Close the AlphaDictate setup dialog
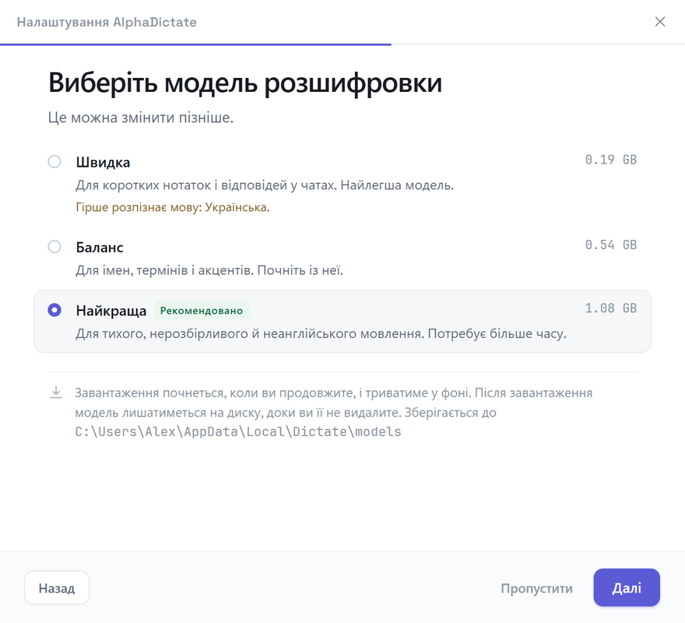685x623 pixels. [660, 22]
